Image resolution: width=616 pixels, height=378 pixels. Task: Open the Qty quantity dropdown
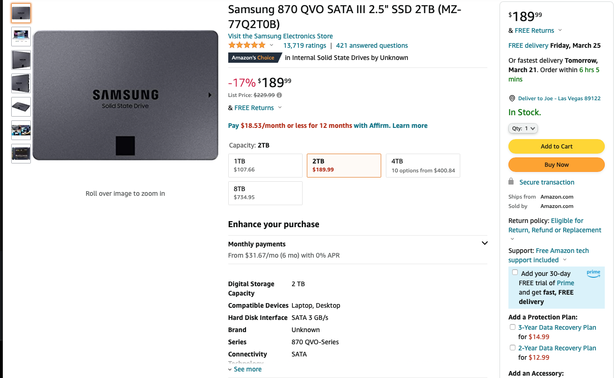coord(523,128)
